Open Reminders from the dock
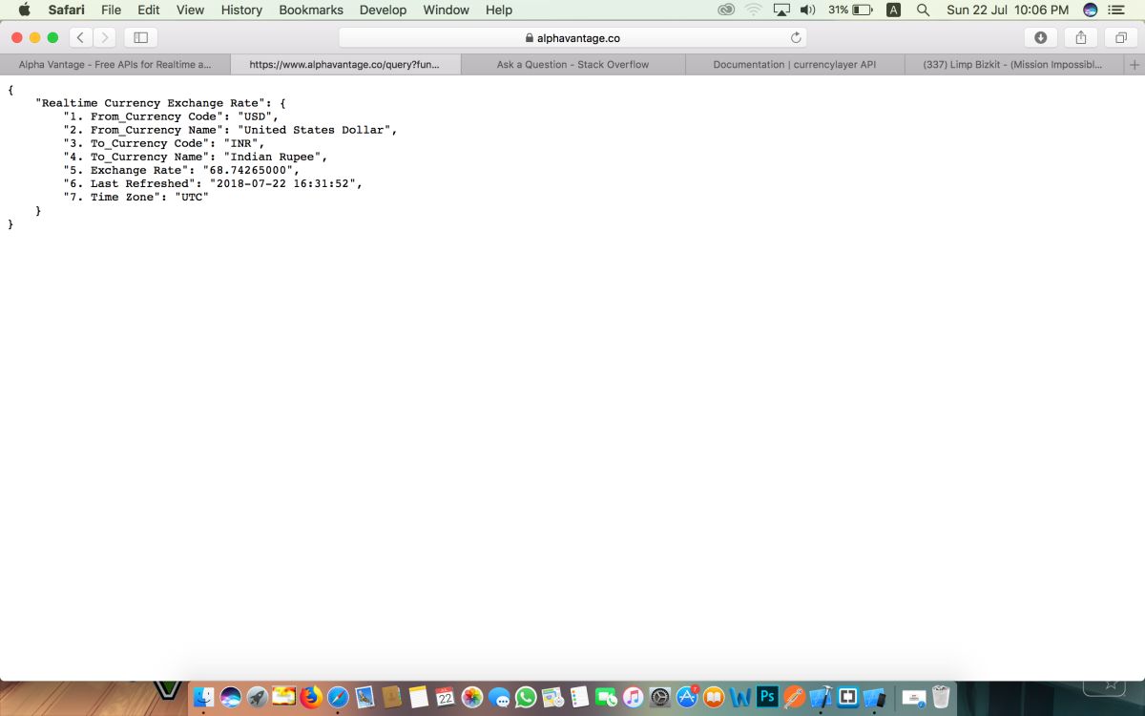 tap(579, 697)
